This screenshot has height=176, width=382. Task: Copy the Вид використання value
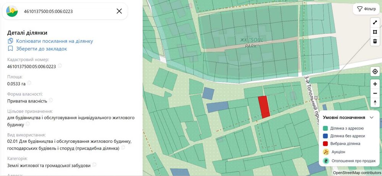click(123, 147)
